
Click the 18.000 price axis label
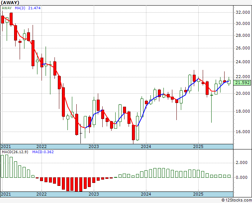243,111
